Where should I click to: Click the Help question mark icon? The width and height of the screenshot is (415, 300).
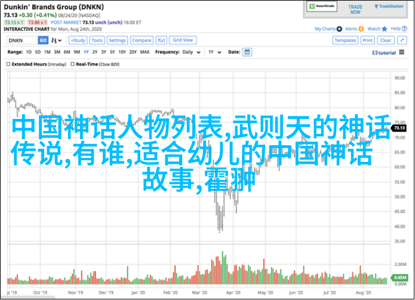(404, 29)
